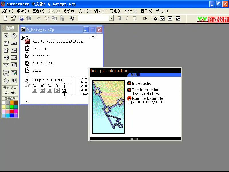The height and width of the screenshot is (172, 229).
Task: Open the 查看(V) menu
Action: (38, 11)
